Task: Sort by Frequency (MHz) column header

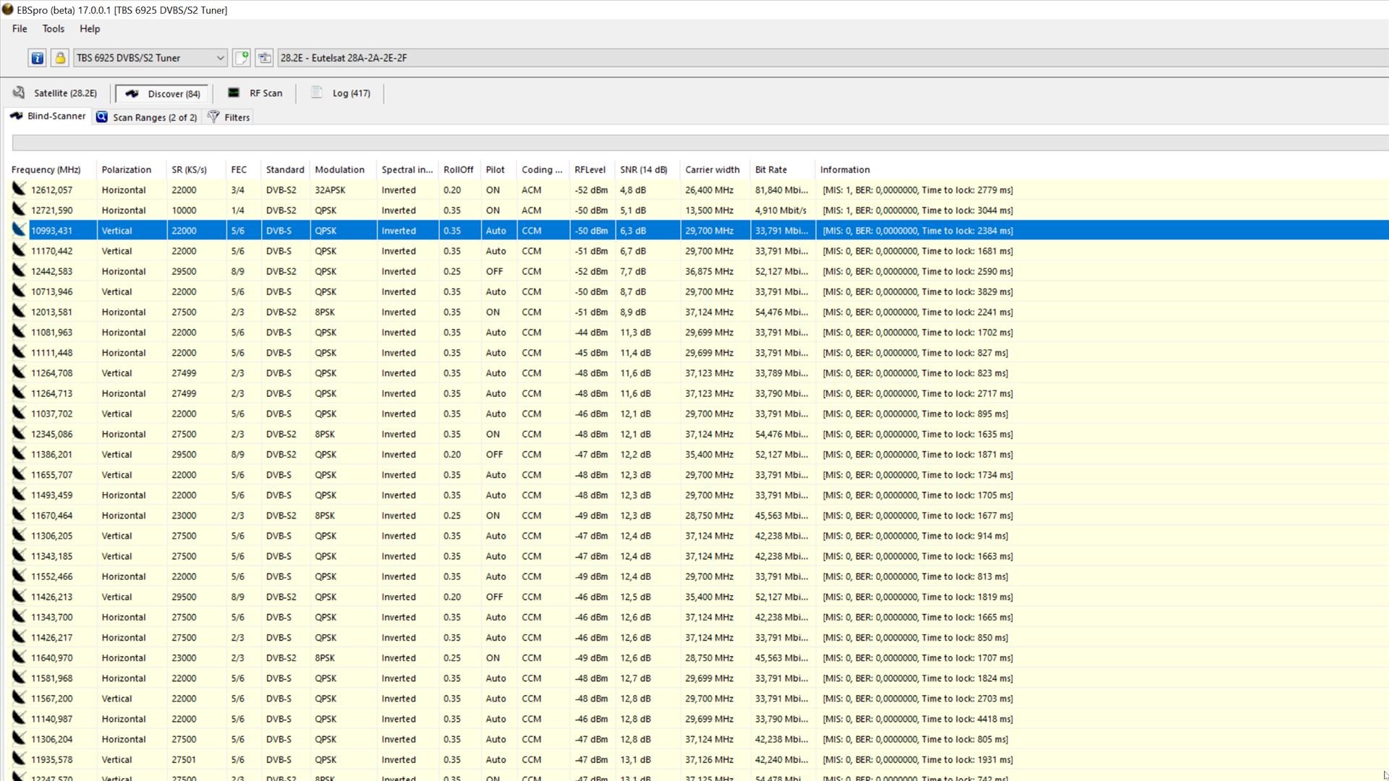Action: click(46, 170)
